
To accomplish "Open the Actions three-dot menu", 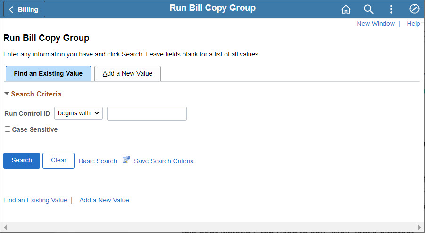I will point(391,9).
